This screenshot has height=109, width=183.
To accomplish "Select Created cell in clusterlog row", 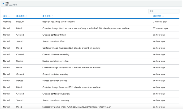I will (20, 94).
